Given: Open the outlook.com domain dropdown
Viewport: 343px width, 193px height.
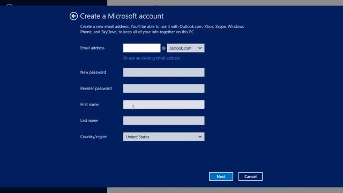Looking at the screenshot, I should pyautogui.click(x=185, y=48).
